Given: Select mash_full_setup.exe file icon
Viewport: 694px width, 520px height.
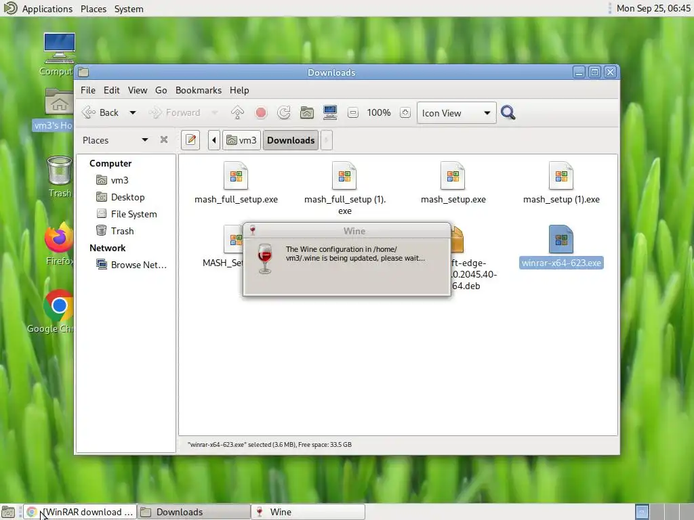Looking at the screenshot, I should [x=236, y=176].
